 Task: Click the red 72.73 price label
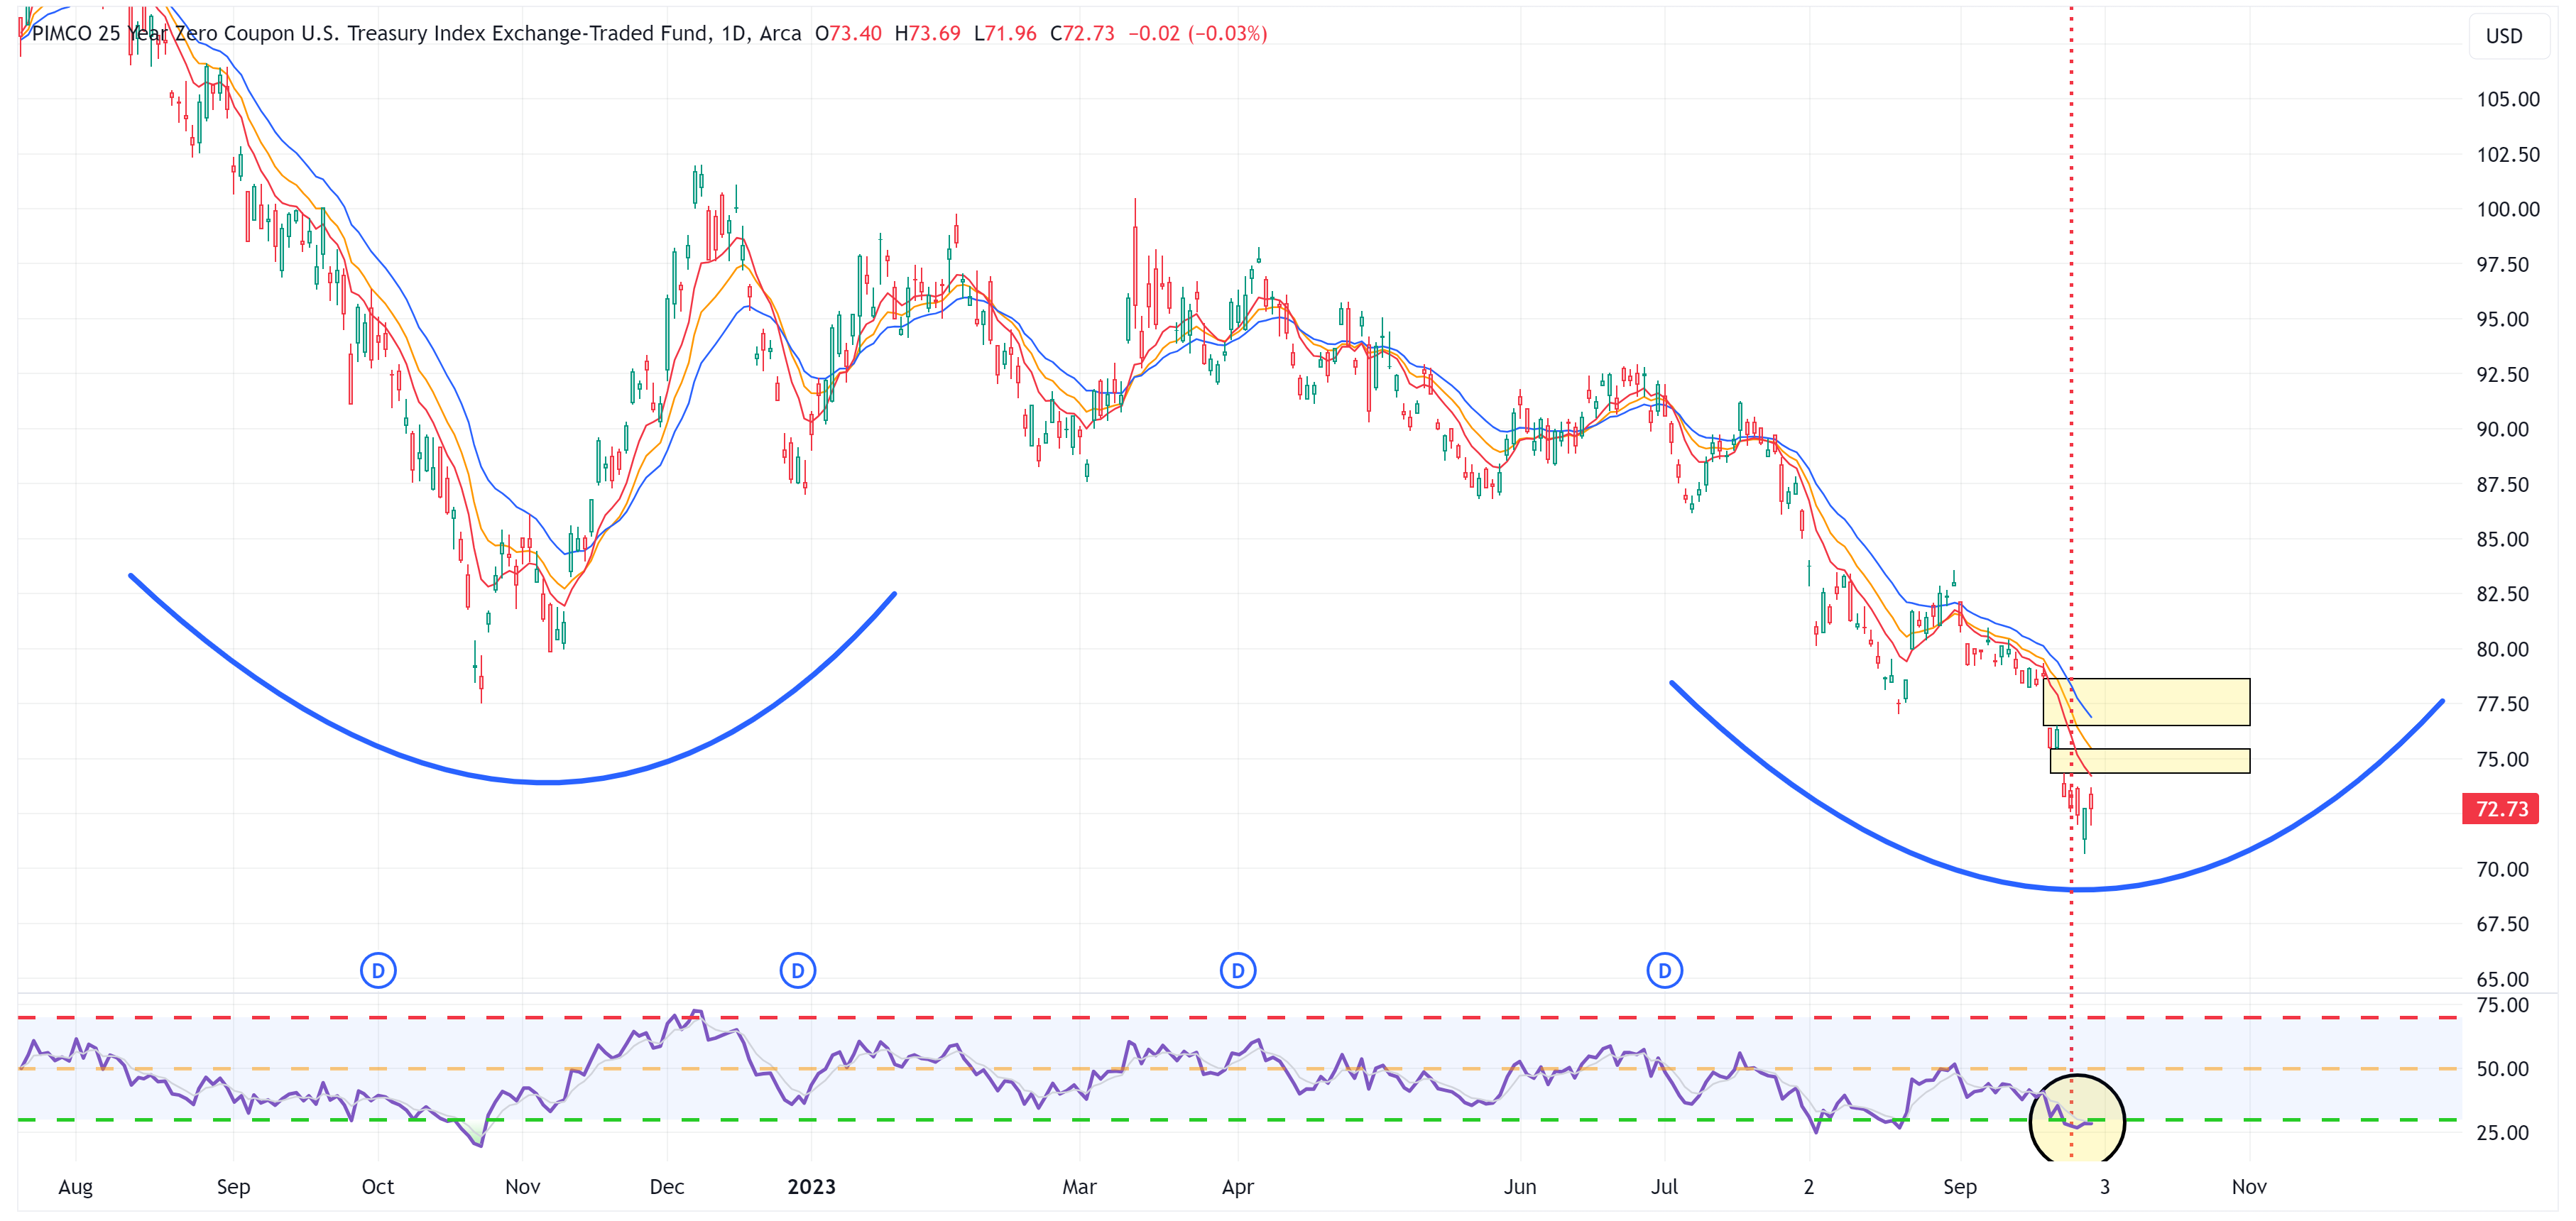click(x=2500, y=809)
